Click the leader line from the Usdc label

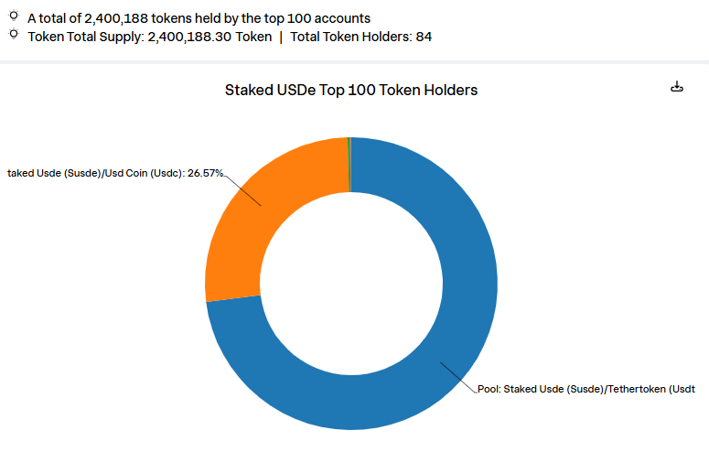pyautogui.click(x=242, y=188)
